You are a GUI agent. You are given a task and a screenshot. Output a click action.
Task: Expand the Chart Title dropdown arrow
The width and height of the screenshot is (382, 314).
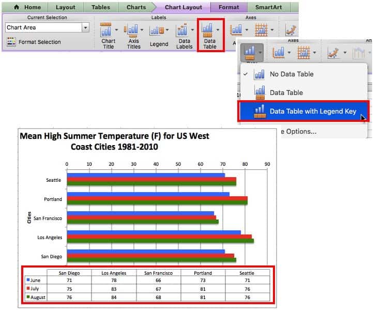click(117, 30)
